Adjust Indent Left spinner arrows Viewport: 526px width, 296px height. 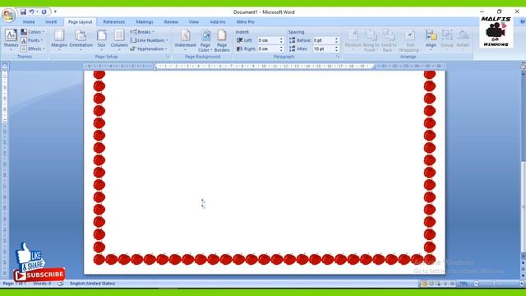click(281, 40)
